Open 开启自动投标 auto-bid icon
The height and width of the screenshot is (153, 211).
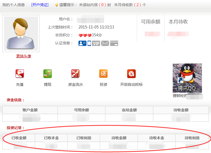click(x=131, y=74)
